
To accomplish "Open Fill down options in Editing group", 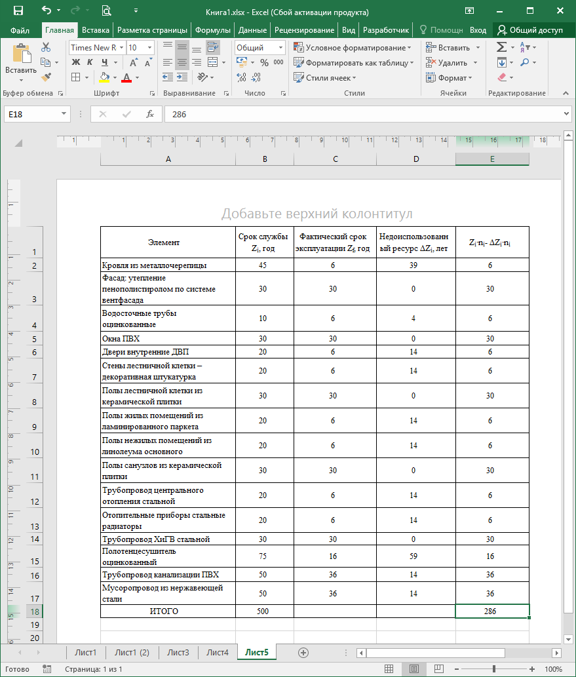I will (501, 63).
